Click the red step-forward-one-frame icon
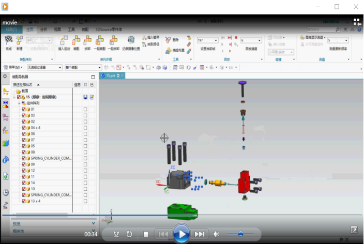The width and height of the screenshot is (364, 244). 230,44
